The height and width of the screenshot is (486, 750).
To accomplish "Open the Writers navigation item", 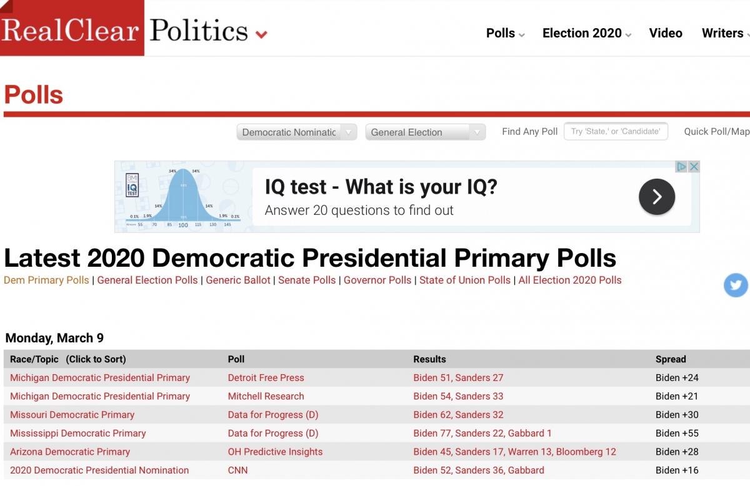I will pos(725,33).
